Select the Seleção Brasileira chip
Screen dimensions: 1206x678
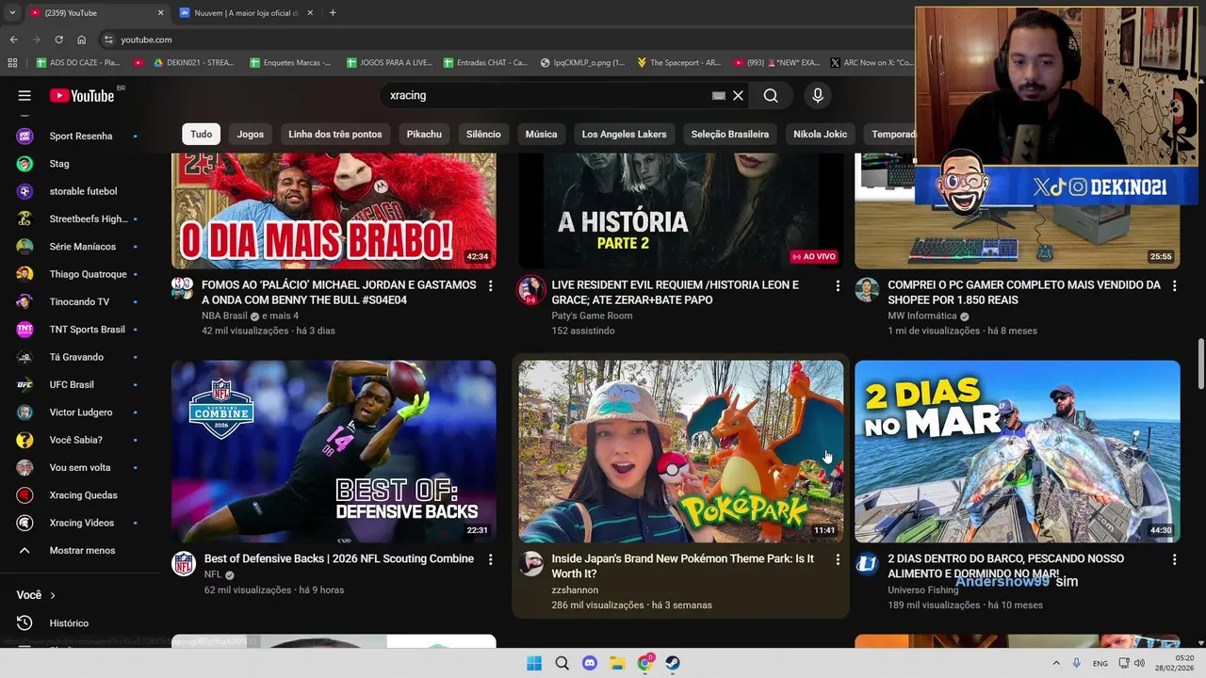tap(730, 134)
